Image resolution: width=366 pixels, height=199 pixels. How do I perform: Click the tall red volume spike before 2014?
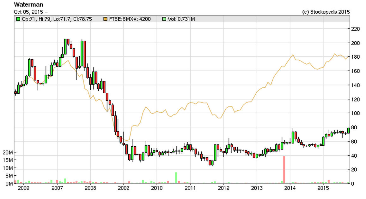[284, 170]
